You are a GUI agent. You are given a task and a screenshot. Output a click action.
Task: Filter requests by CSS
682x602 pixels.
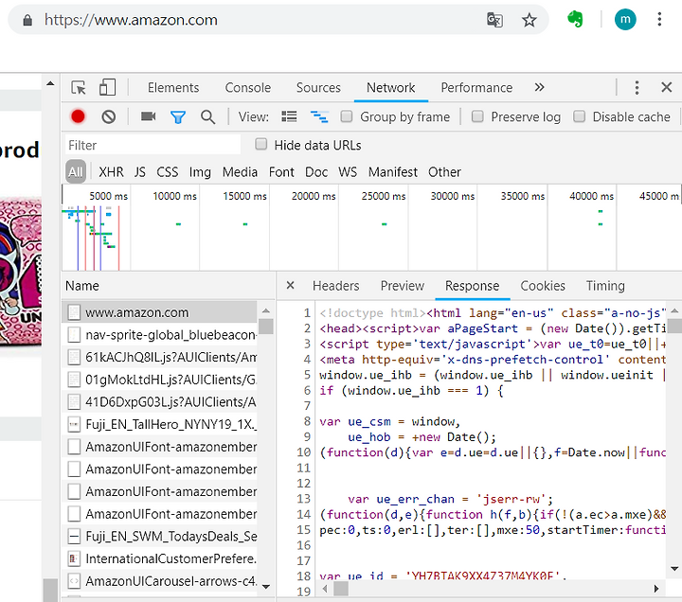(x=168, y=172)
